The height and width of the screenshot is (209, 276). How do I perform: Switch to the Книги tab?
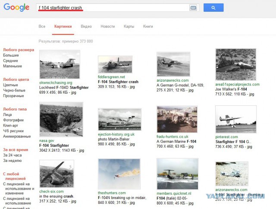coord(148,26)
